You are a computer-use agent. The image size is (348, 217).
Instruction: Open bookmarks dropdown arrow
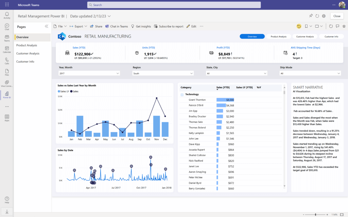(311, 26)
